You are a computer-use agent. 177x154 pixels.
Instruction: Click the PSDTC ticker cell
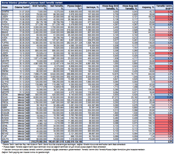pos(7,87)
